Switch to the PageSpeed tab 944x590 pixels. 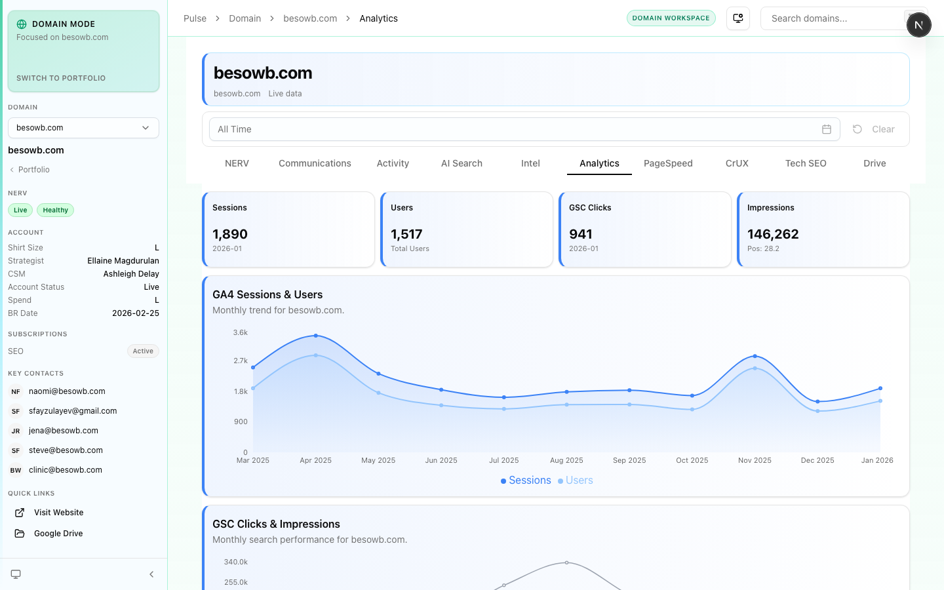tap(668, 163)
